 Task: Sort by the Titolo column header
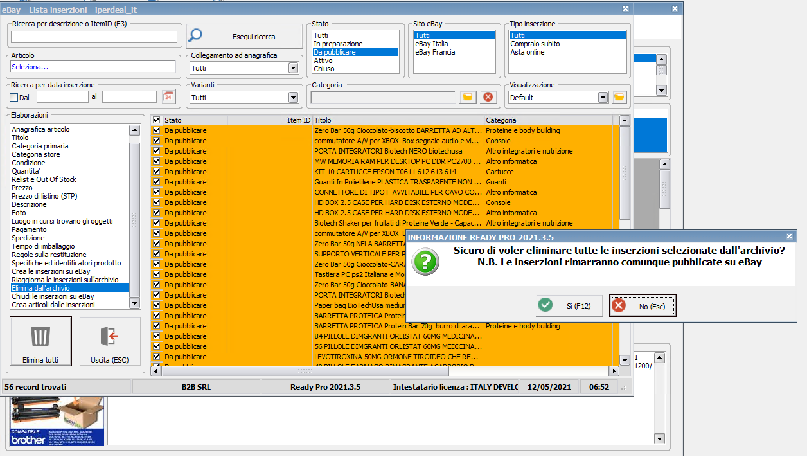[x=398, y=120]
